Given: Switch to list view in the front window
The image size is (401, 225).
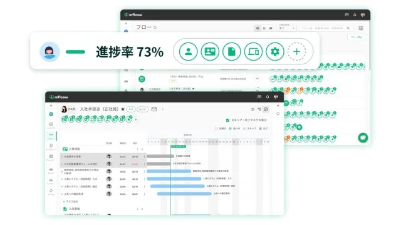Looking at the screenshot, I should click(x=253, y=109).
